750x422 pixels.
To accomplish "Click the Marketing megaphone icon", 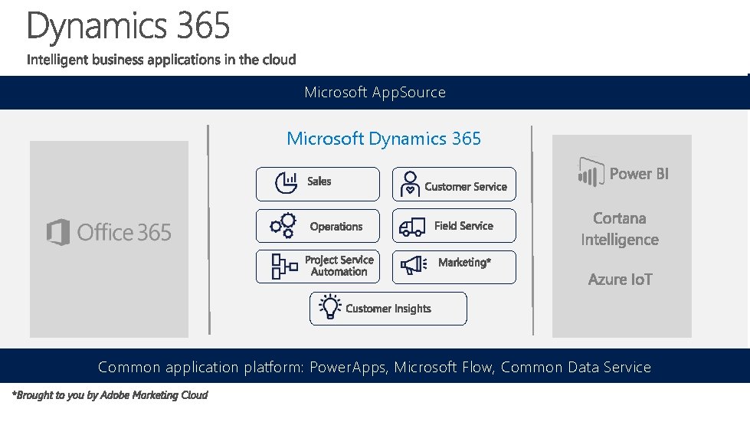I will 414,265.
